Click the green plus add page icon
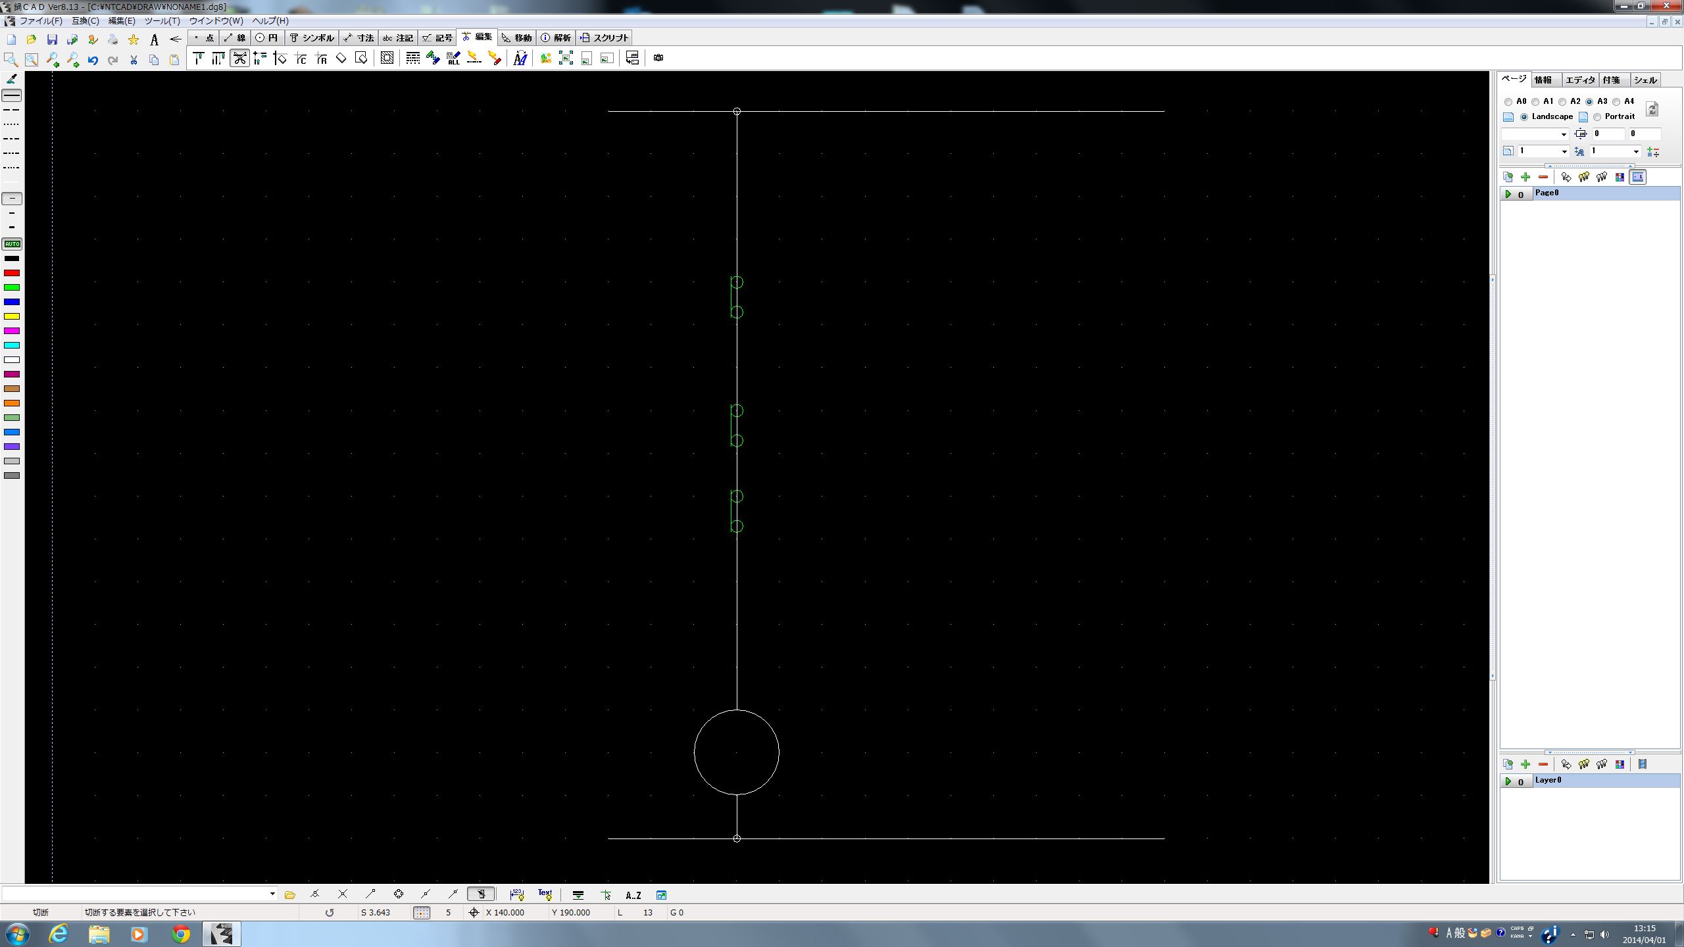The image size is (1684, 947). (x=1525, y=177)
